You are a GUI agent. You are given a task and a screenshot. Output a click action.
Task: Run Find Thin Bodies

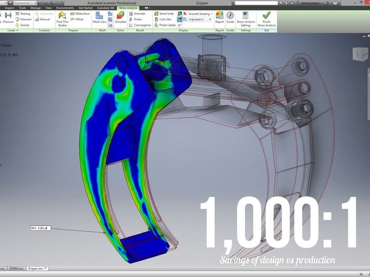point(63,19)
